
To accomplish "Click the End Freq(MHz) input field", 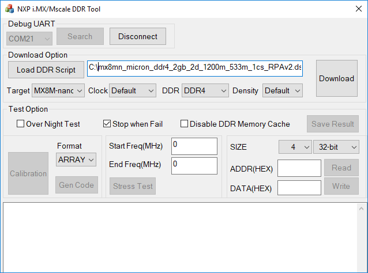I will [194, 166].
